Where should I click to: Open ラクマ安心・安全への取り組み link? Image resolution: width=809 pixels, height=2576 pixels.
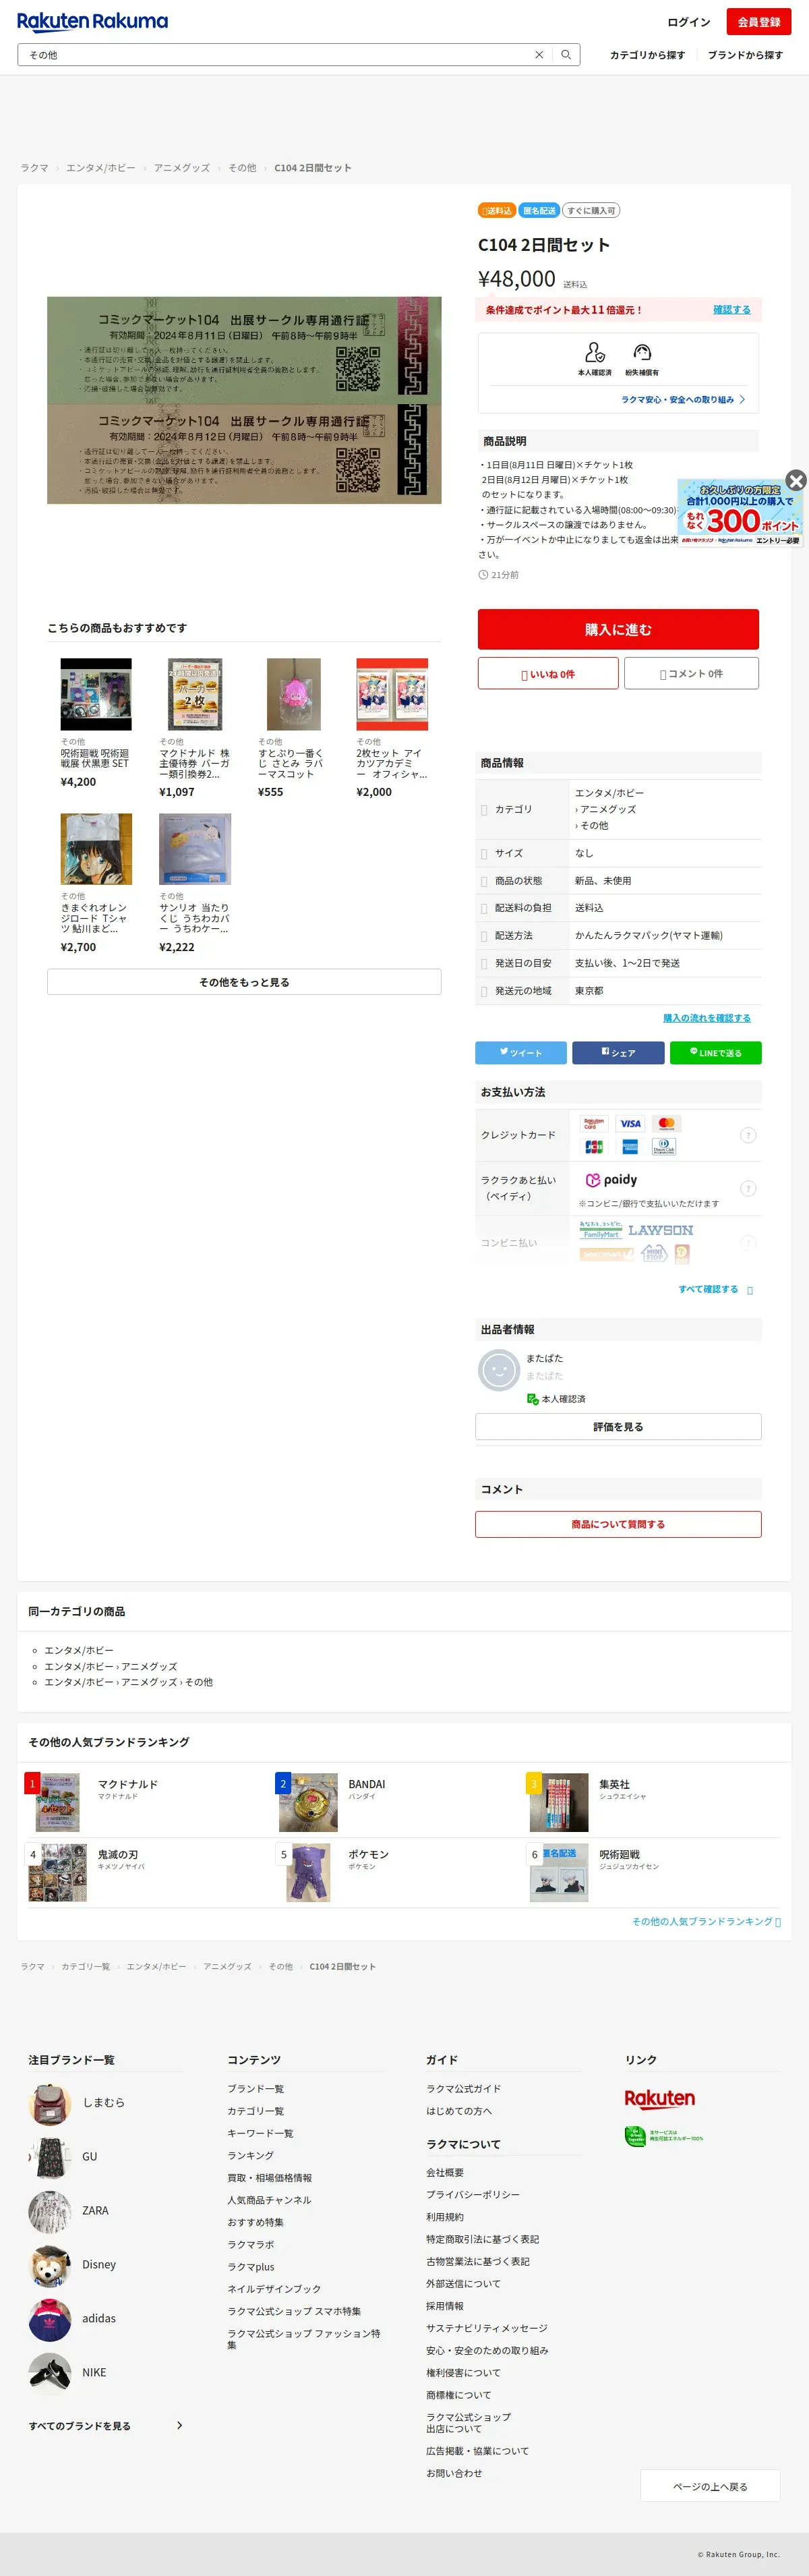(683, 399)
